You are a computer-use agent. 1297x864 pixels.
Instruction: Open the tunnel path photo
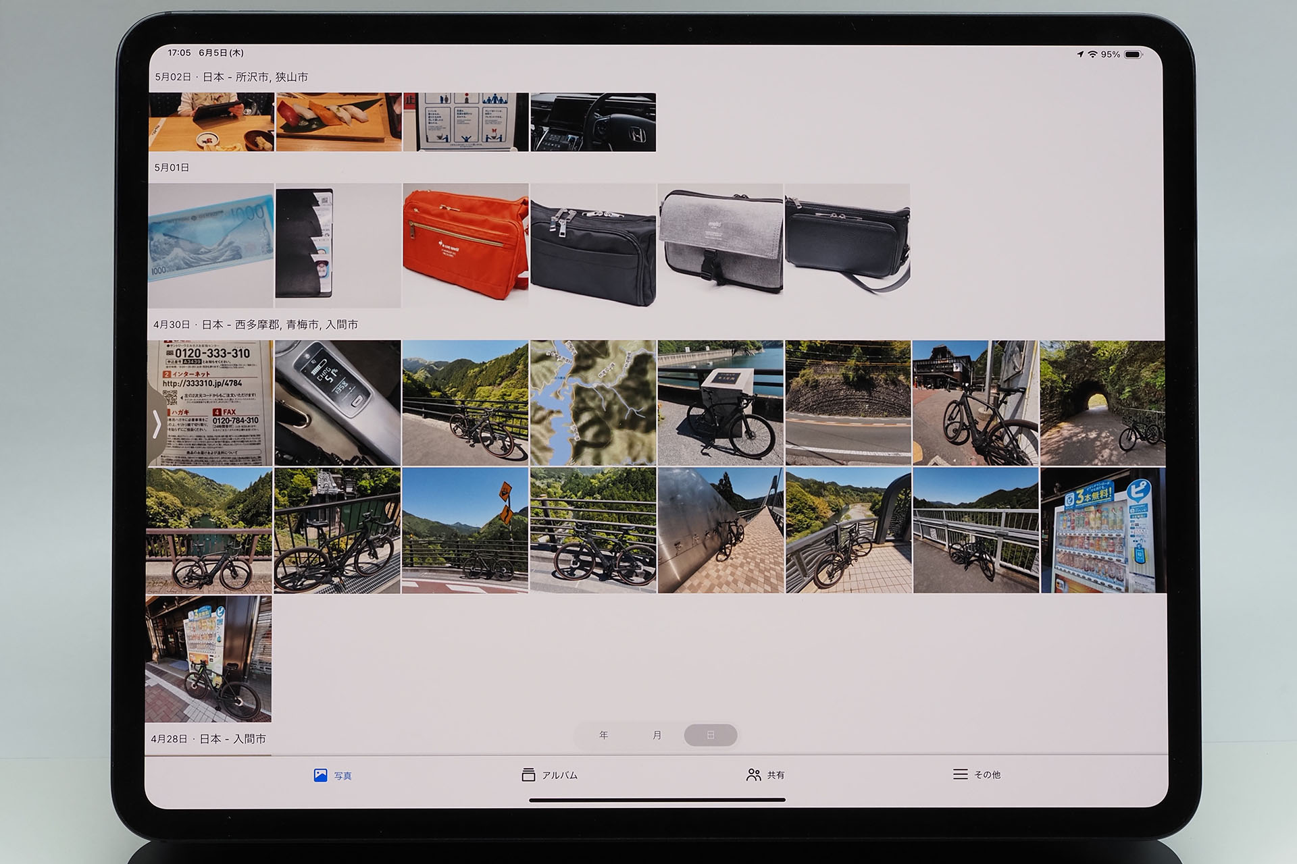pyautogui.click(x=1102, y=403)
